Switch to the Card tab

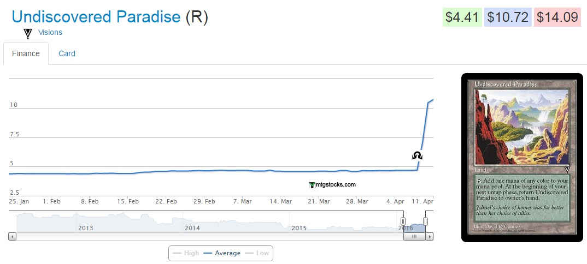click(x=67, y=53)
